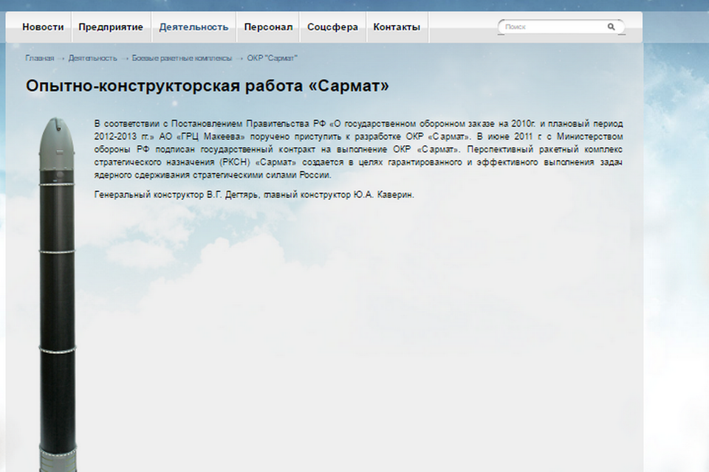Go to the Персонал menu item

tap(268, 27)
